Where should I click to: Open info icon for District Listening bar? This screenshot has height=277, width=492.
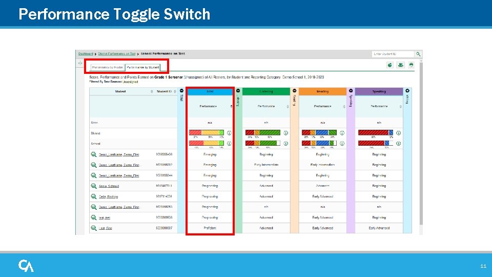pos(285,133)
